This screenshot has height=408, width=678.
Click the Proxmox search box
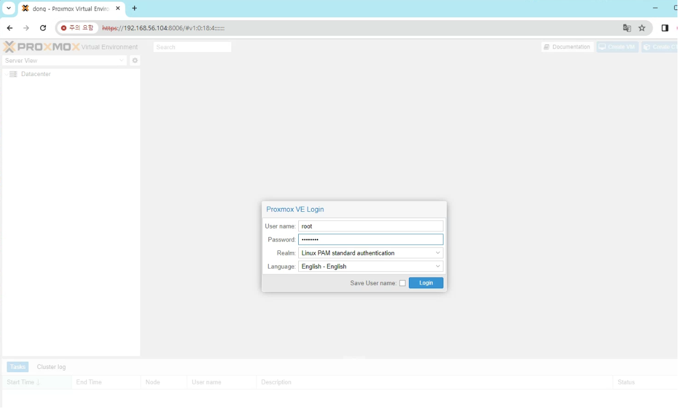pyautogui.click(x=192, y=47)
